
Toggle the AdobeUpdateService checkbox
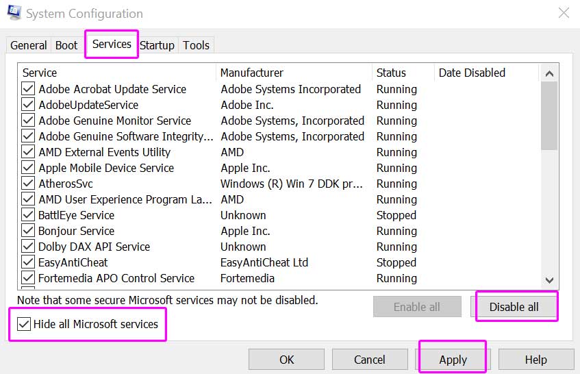28,105
